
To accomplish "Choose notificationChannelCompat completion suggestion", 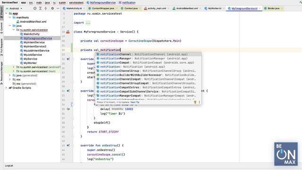I will [149, 79].
